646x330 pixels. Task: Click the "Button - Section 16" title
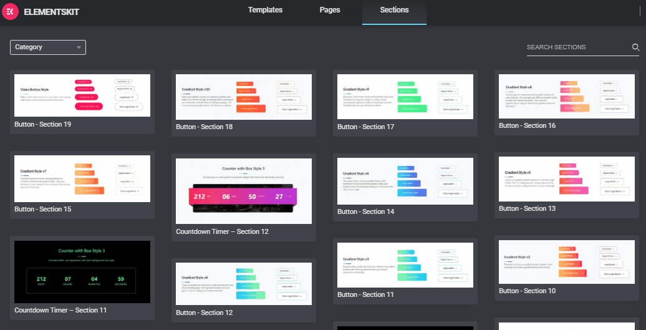point(528,125)
